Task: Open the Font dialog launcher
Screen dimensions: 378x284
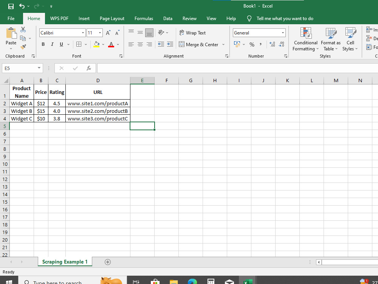Action: 121,56
